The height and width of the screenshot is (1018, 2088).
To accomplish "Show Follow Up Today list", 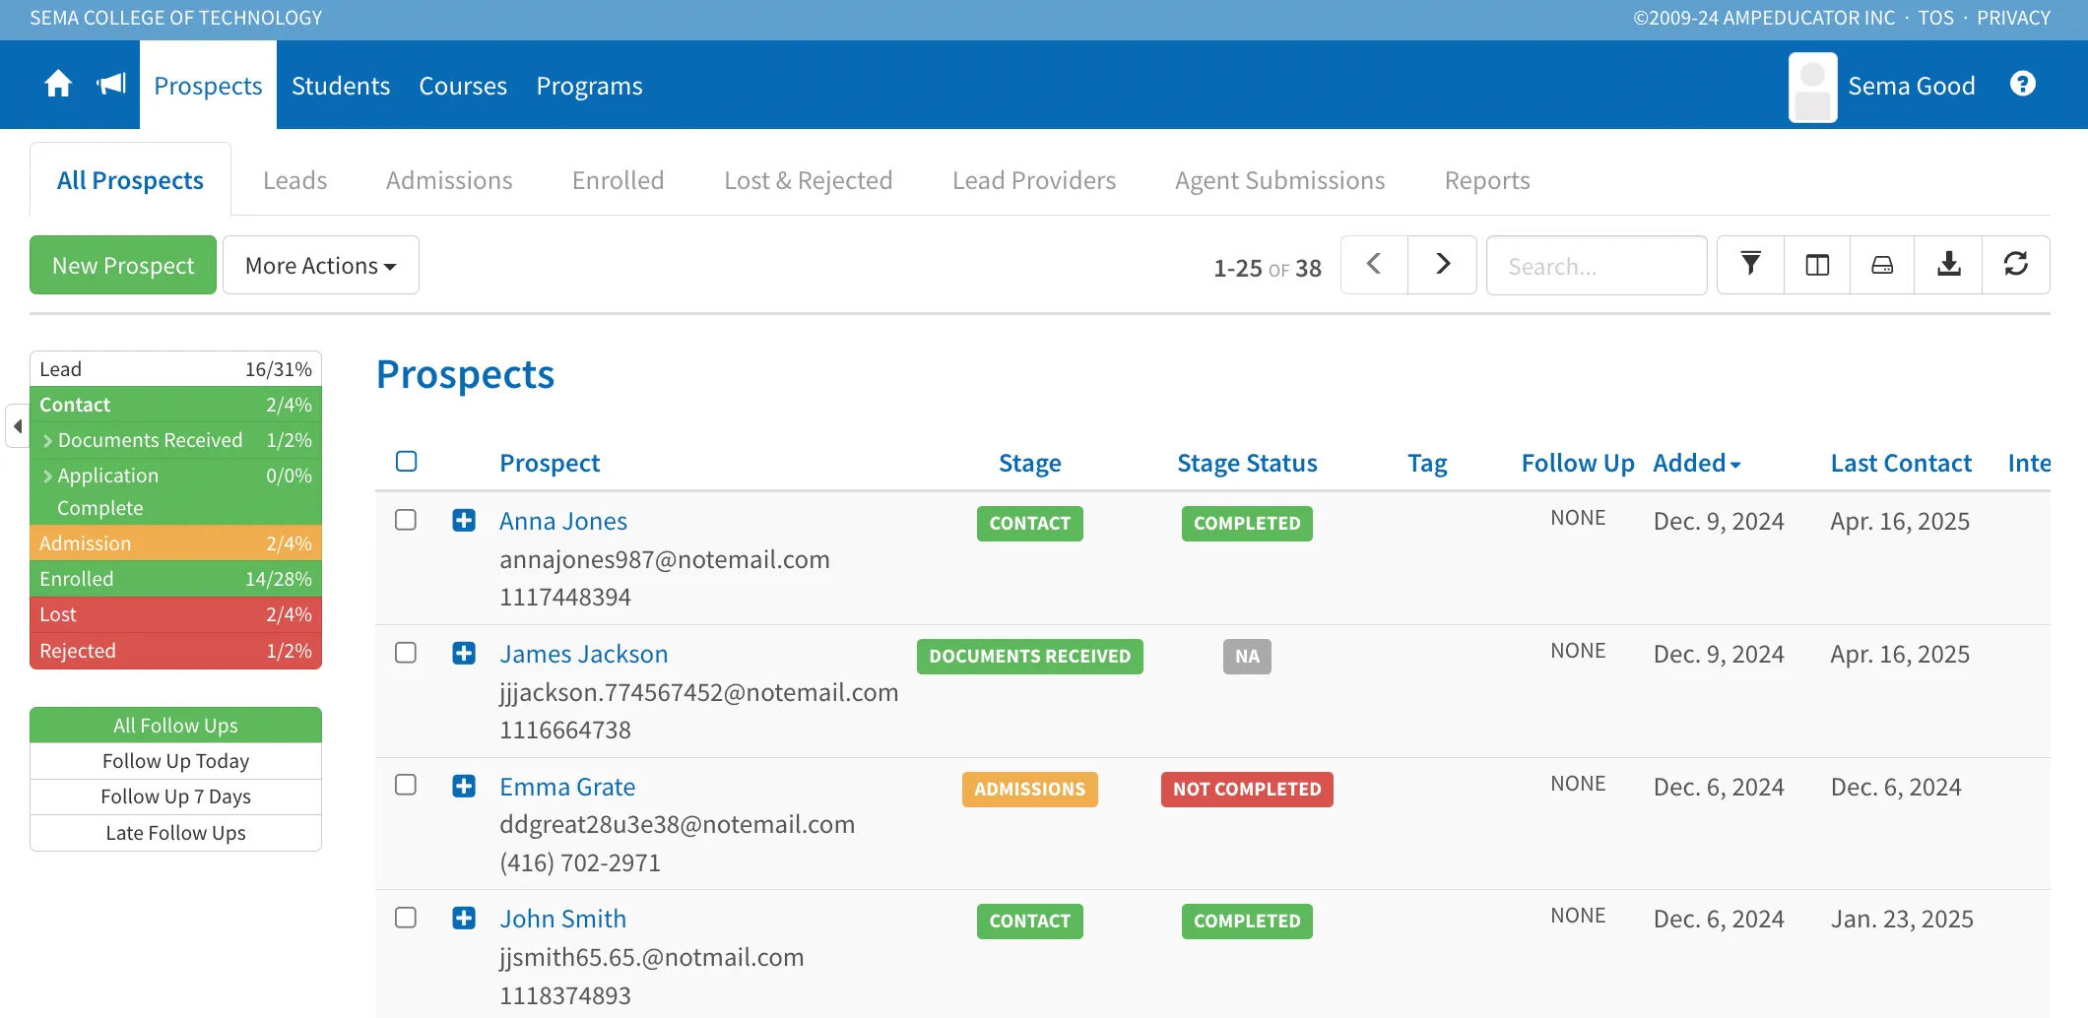I will coord(175,761).
